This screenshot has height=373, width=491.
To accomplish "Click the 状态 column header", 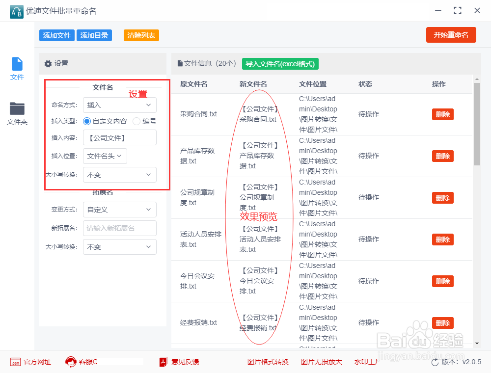I will 365,84.
